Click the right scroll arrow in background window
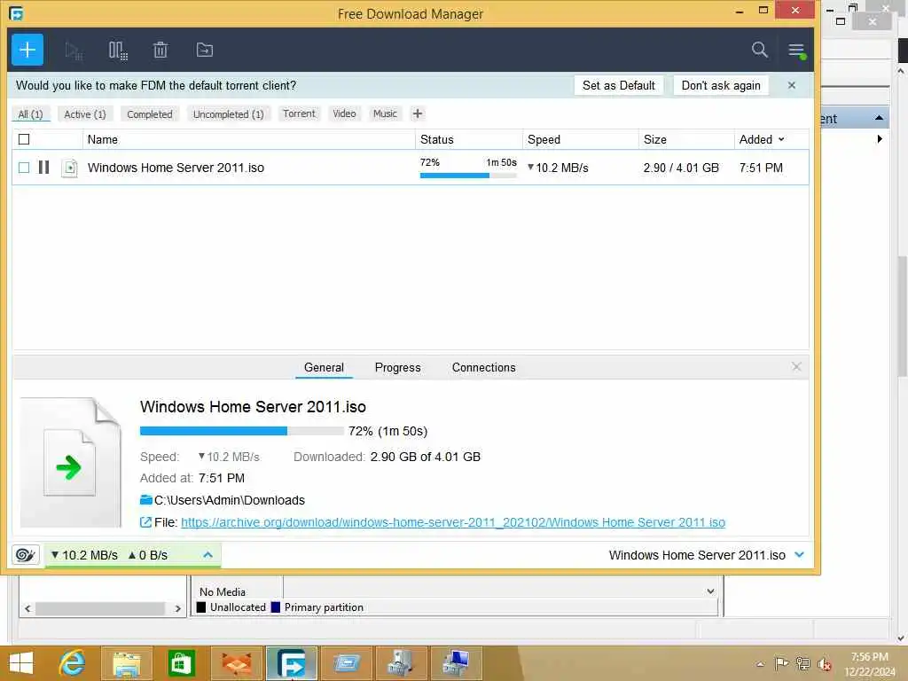Screen dimensions: 908x681 coord(177,608)
